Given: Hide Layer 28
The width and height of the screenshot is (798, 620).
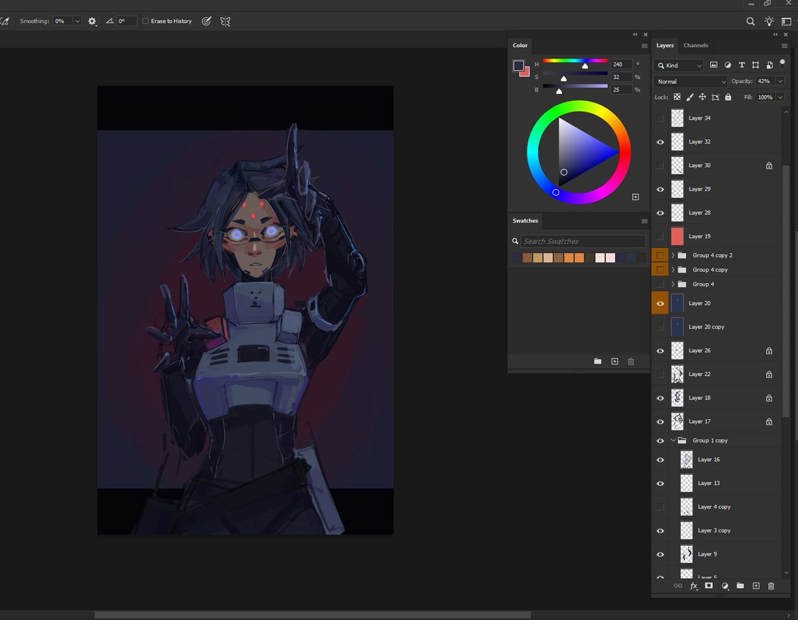Looking at the screenshot, I should pos(660,213).
